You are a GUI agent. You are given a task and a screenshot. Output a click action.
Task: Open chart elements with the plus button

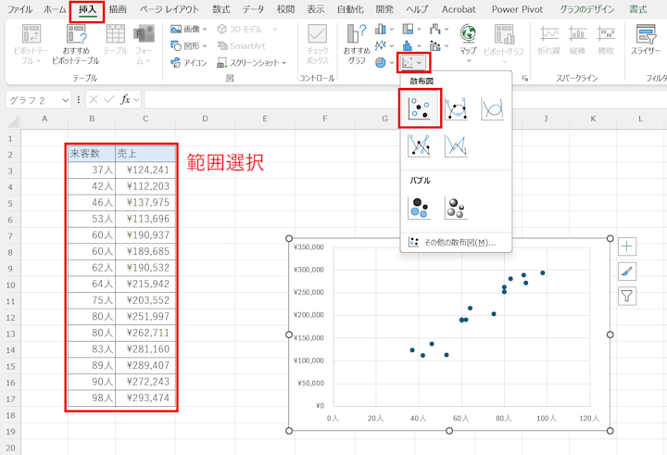(x=627, y=246)
